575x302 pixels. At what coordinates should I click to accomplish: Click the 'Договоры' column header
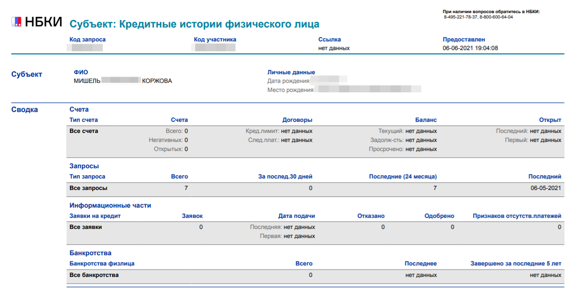tap(297, 120)
